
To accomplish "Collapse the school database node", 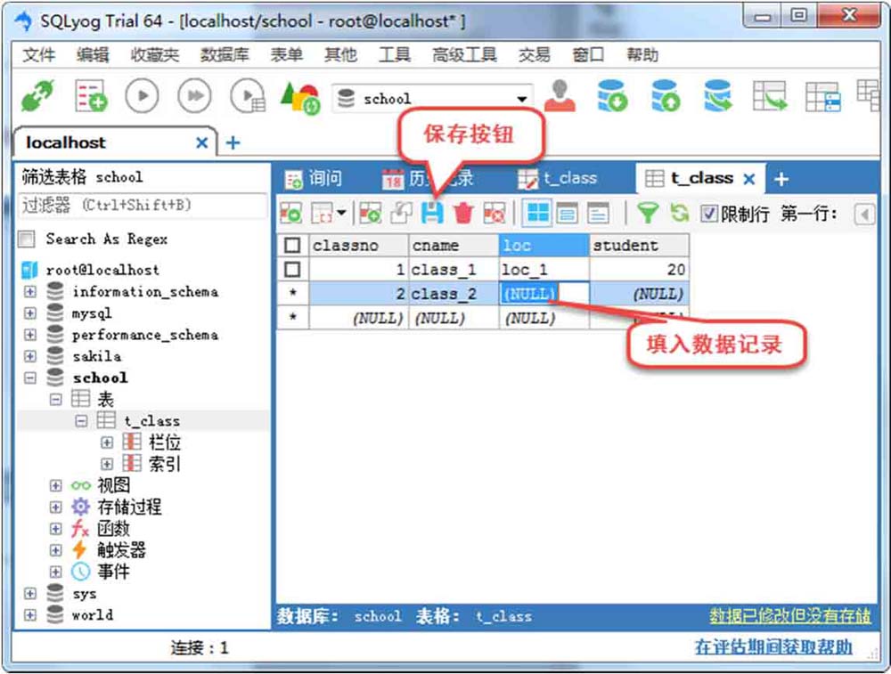I will 30,378.
